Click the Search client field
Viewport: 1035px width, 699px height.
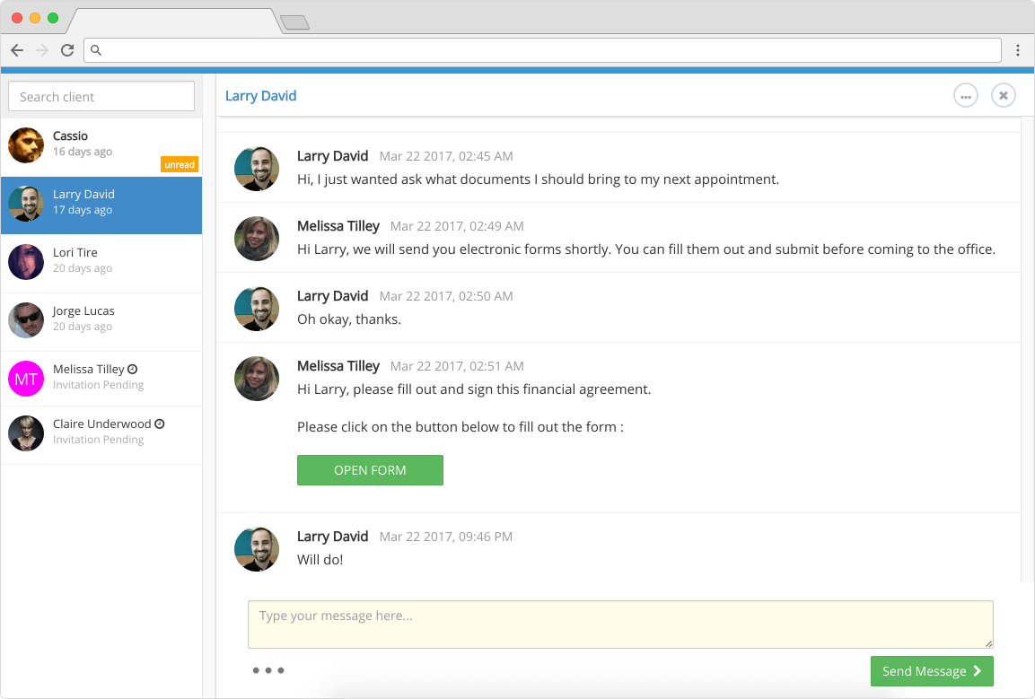(101, 96)
